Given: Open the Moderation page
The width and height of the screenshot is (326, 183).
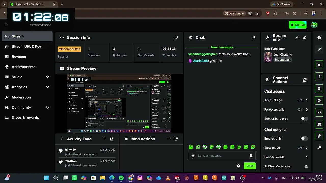Looking at the screenshot, I should point(27,97).
